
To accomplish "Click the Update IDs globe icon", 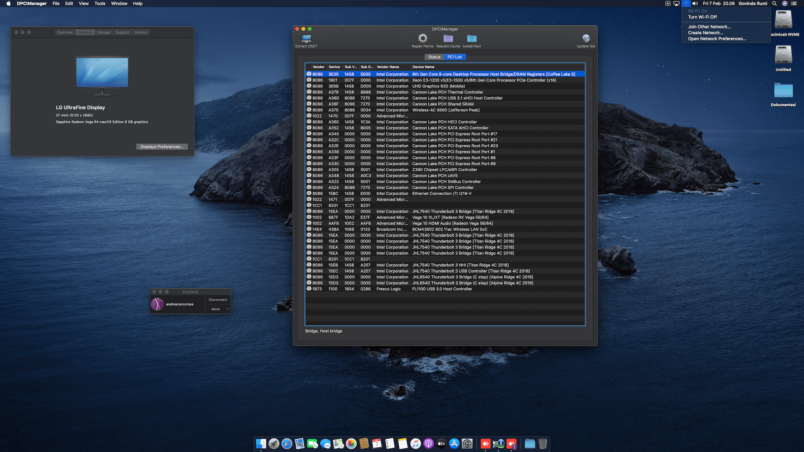I will pos(585,39).
